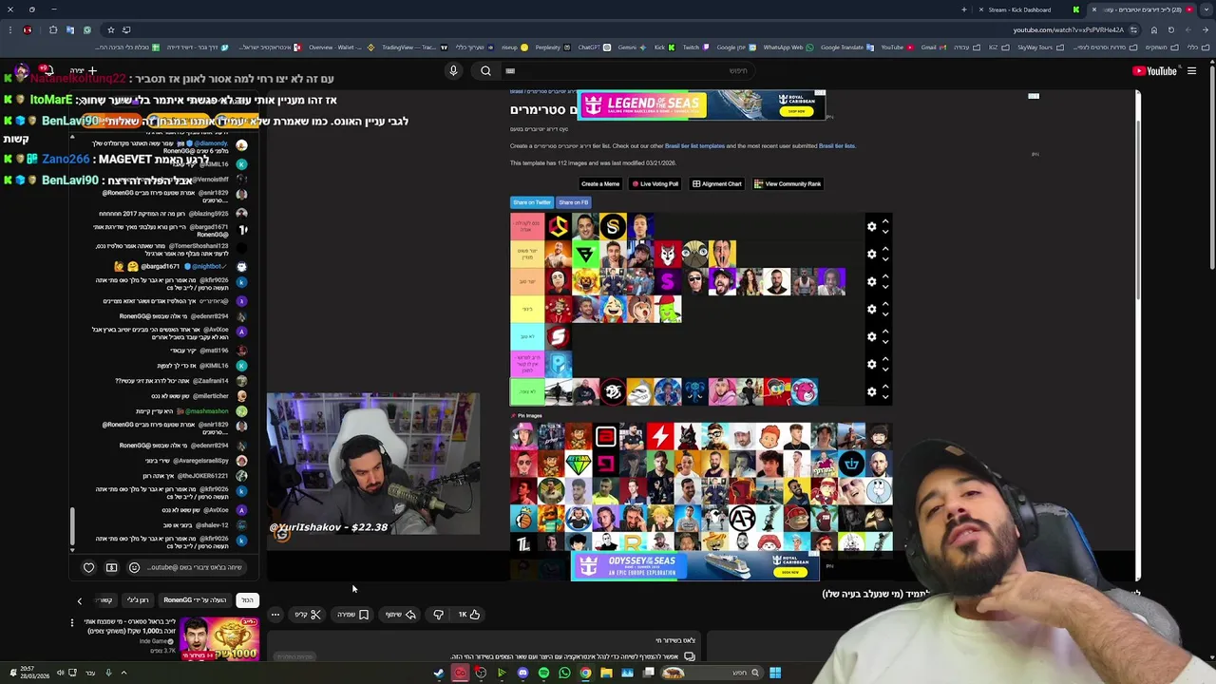The image size is (1216, 684).
Task: Click the Legend of the Seas banner ad
Action: tap(701, 104)
